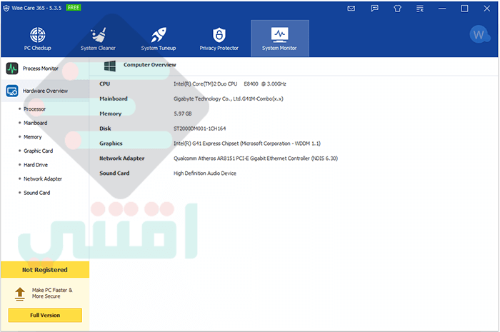Maximize the Wise Care 365 window
Image resolution: width=500 pixels, height=332 pixels.
pos(464,9)
